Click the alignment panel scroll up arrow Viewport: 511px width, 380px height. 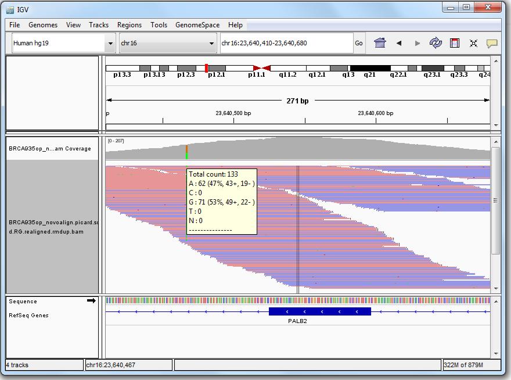[496, 142]
